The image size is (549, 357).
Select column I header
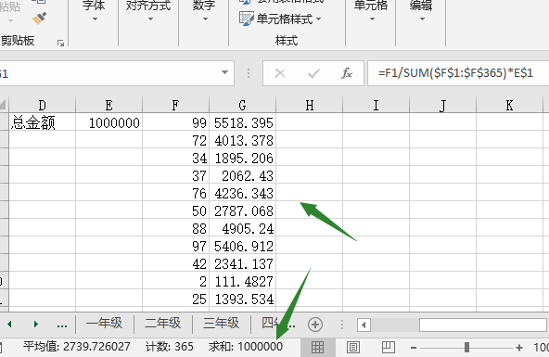tap(376, 105)
